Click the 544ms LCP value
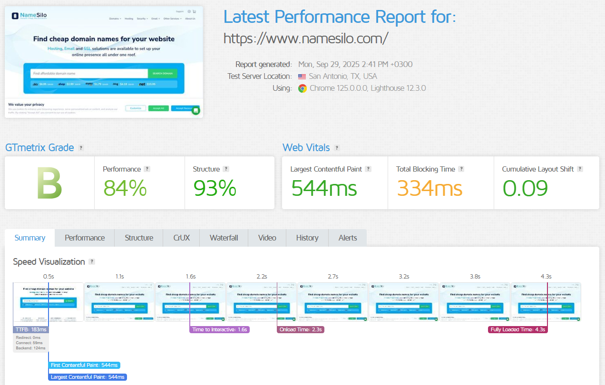Screen dimensions: 605x385 324,188
